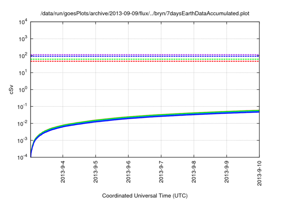
Task: Click the 2013-9-5 date label
Action: tap(96, 172)
